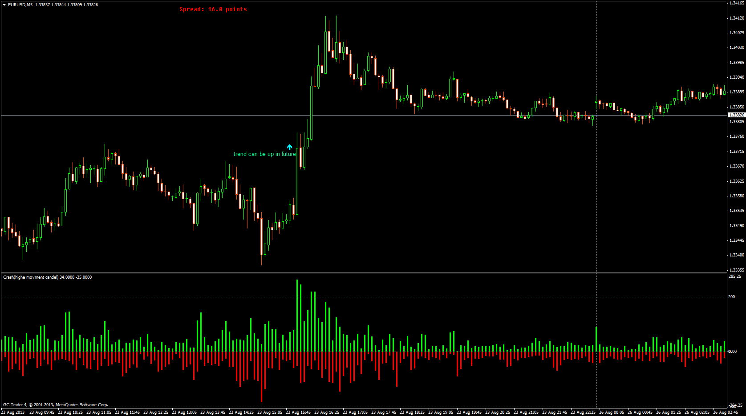Image resolution: width=746 pixels, height=416 pixels.
Task: Select the Crash(highe movment candel) indicator label
Action: (46, 277)
